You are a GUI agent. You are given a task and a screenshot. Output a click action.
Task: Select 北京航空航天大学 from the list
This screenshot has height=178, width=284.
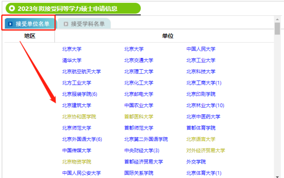point(82,72)
